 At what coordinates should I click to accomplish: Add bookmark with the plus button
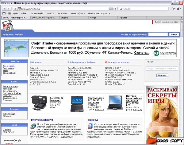point(15,9)
